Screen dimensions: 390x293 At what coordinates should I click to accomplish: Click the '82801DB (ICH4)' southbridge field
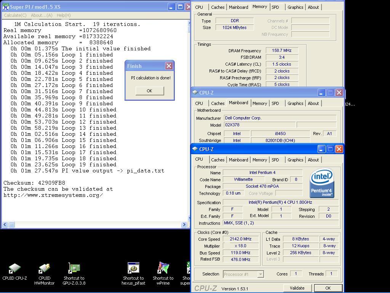click(280, 140)
